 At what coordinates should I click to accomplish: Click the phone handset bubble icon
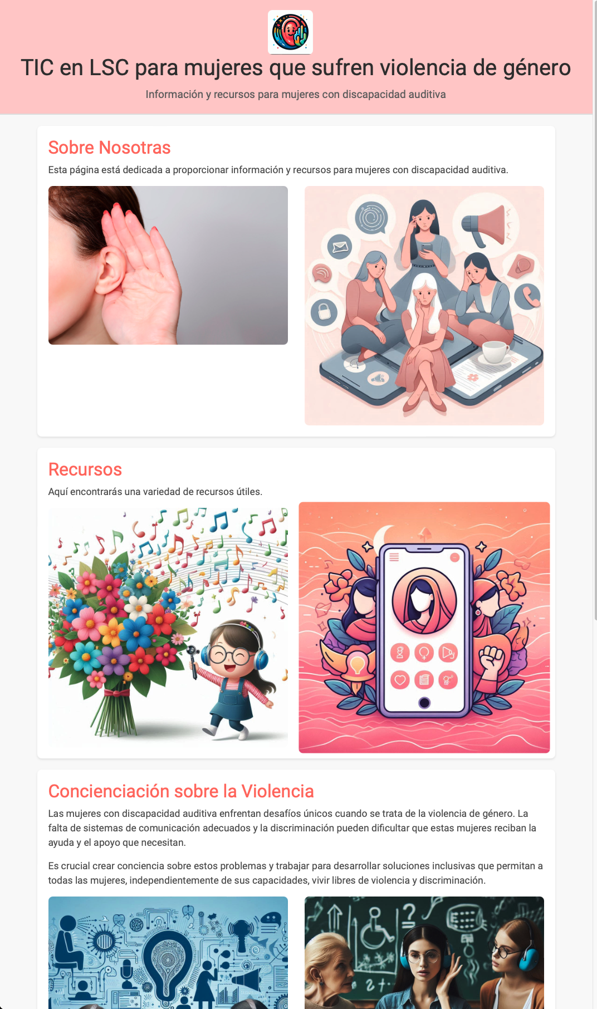click(528, 296)
